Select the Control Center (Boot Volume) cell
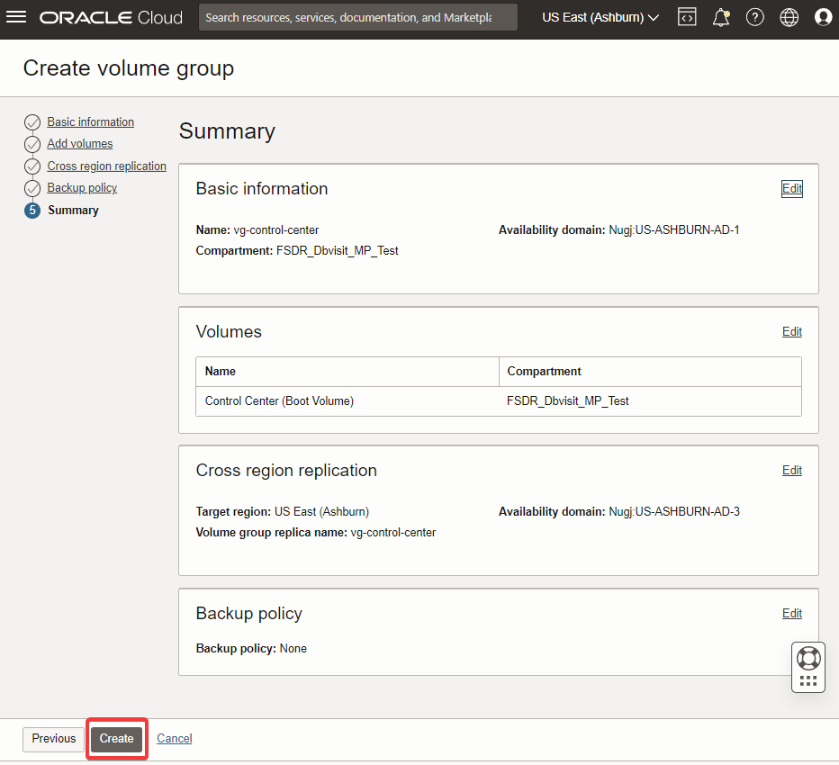 (347, 401)
